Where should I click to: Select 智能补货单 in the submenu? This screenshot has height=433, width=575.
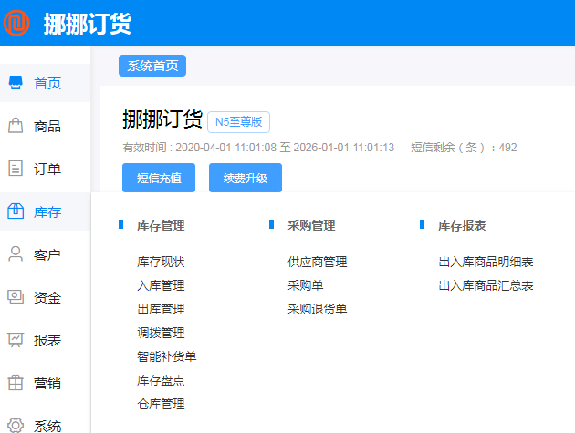[x=166, y=356]
